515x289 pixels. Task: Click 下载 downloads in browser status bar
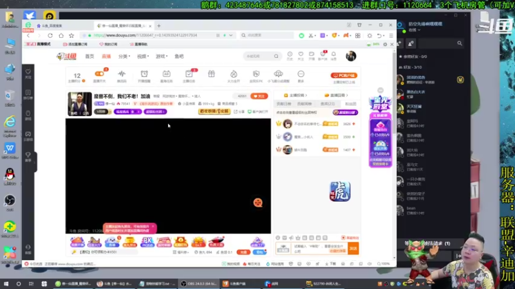point(330,264)
